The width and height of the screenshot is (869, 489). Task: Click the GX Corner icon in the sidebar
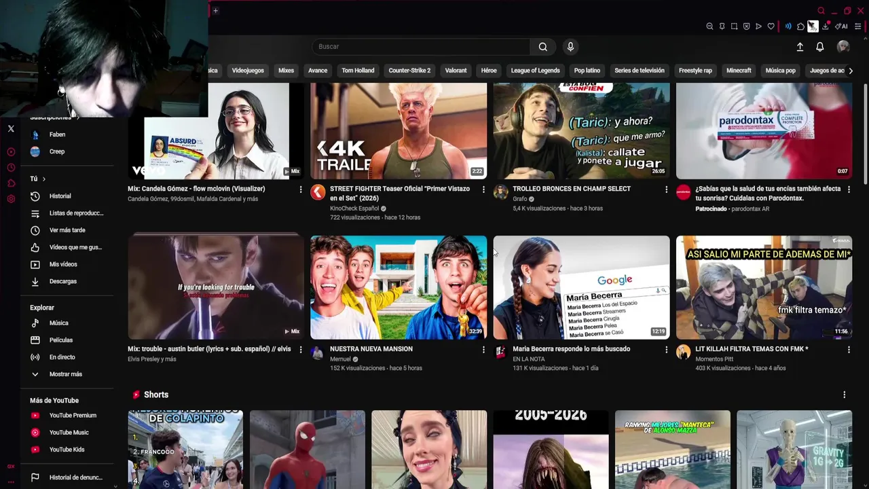coord(11,466)
